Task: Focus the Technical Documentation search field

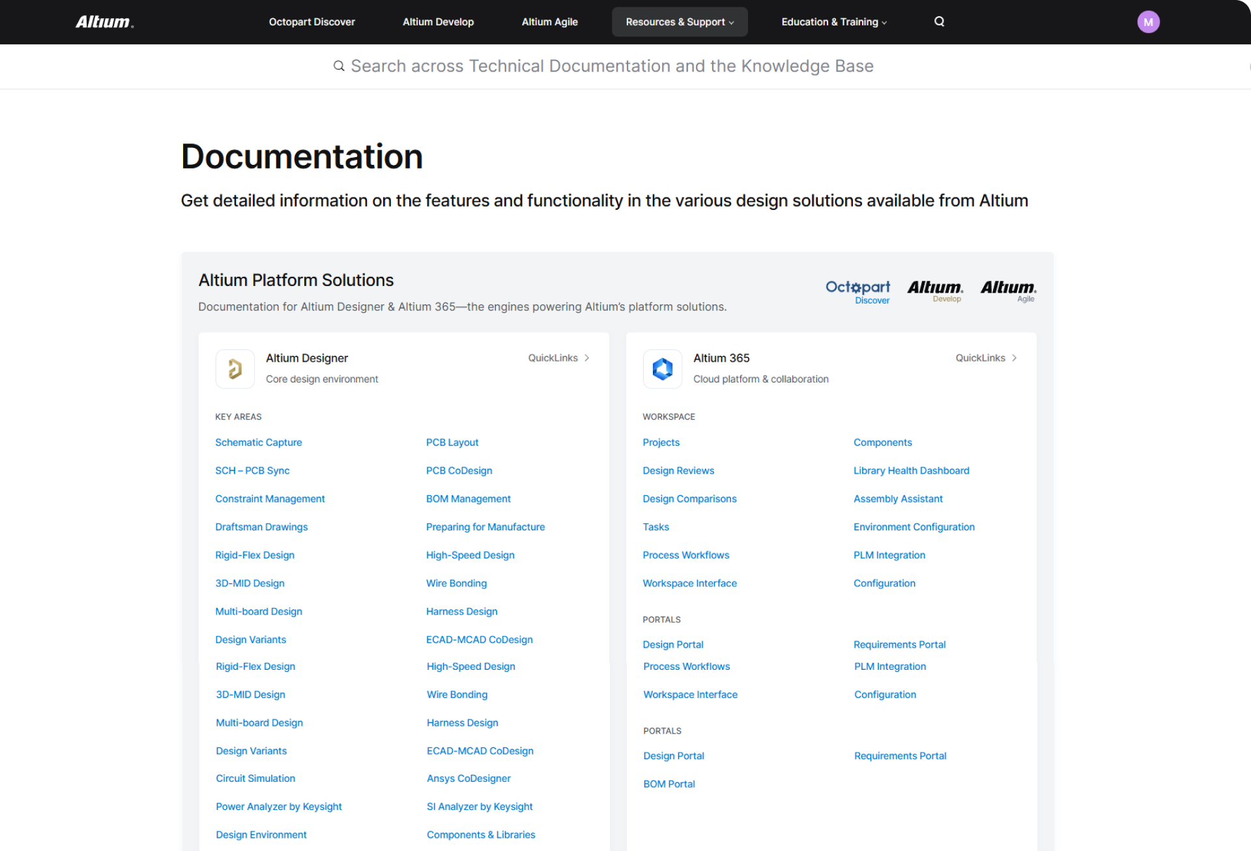Action: (x=612, y=66)
